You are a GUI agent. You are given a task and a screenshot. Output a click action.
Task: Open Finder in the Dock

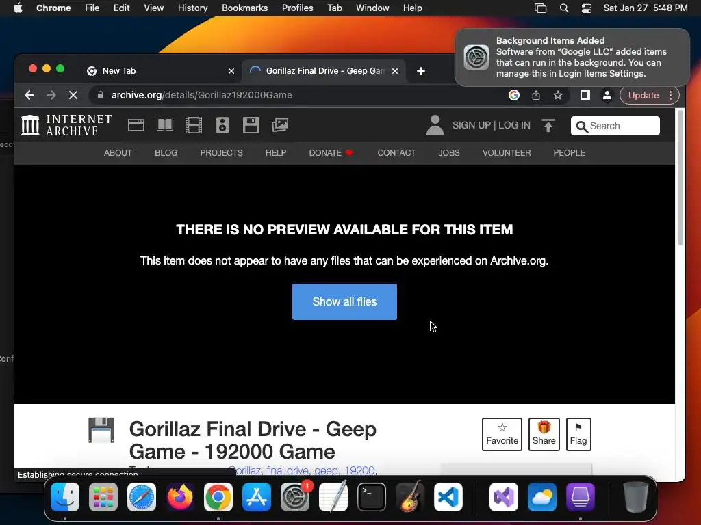[65, 497]
